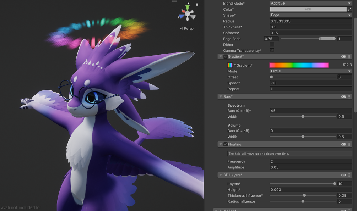Image resolution: width=357 pixels, height=211 pixels.
Task: Click the rainbow gradient texture thumbnail icon
Action: click(x=230, y=65)
